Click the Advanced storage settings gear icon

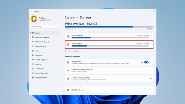point(68,79)
